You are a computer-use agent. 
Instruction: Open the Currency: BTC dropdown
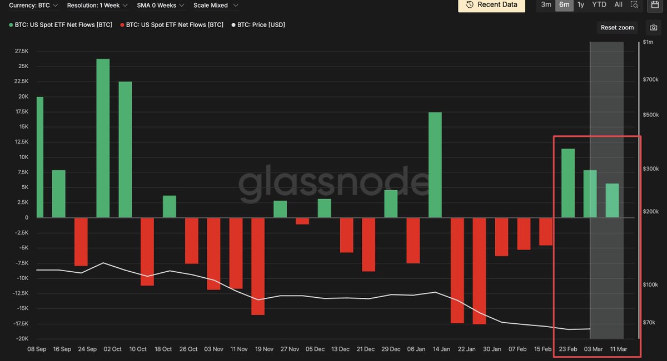pyautogui.click(x=34, y=5)
